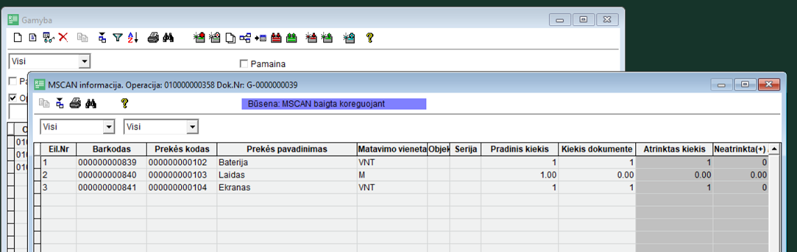Click binoculars find icon in MSCAN window
The image size is (797, 252).
pos(91,103)
